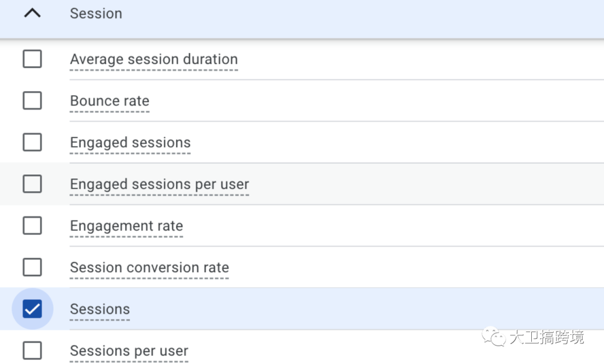Collapse the Session section chevron
This screenshot has width=604, height=364.
(x=32, y=13)
